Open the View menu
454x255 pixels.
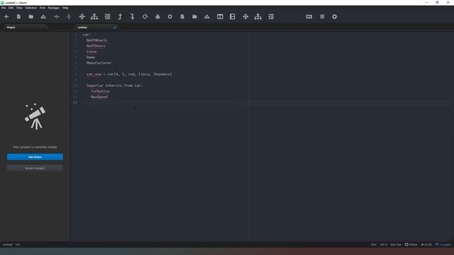click(x=19, y=8)
